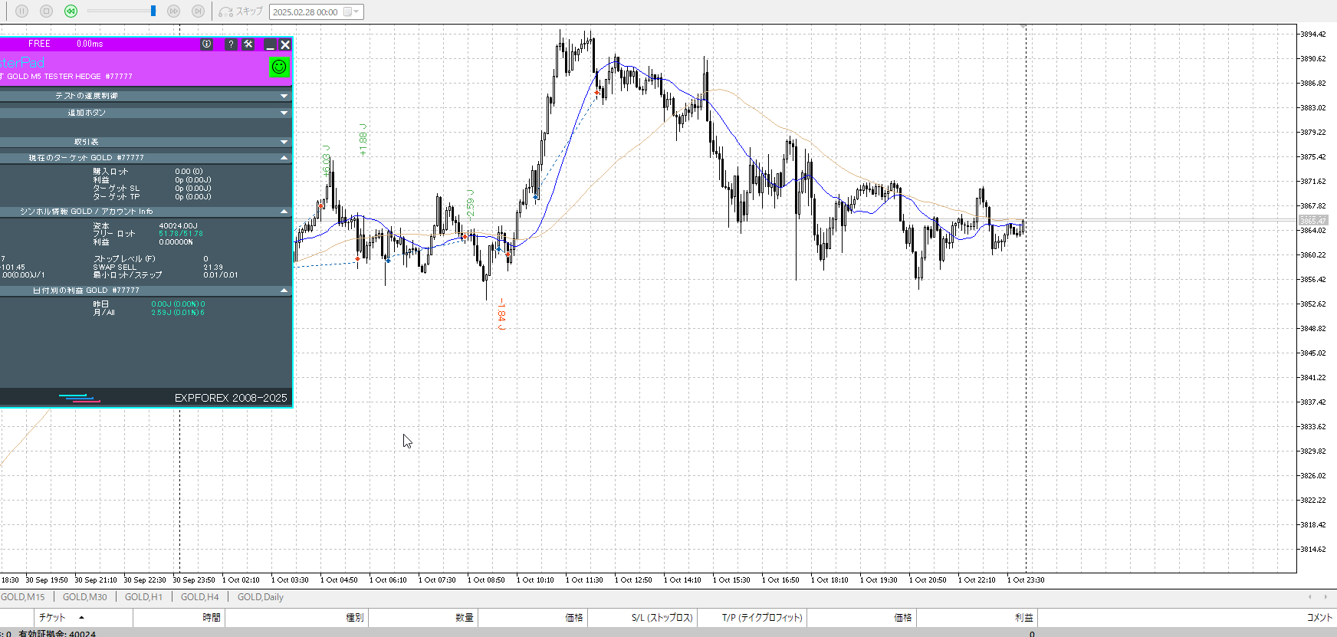Switch to the GOLD,H1 chart tab
Screen dimensions: 1337x637
click(x=143, y=597)
